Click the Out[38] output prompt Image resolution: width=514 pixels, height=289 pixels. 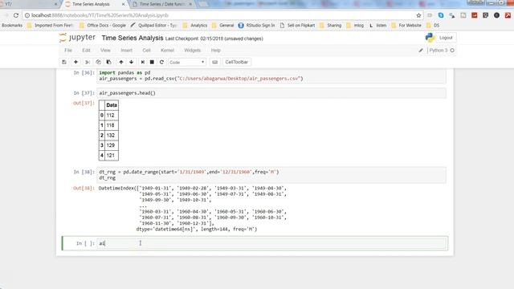(84, 189)
